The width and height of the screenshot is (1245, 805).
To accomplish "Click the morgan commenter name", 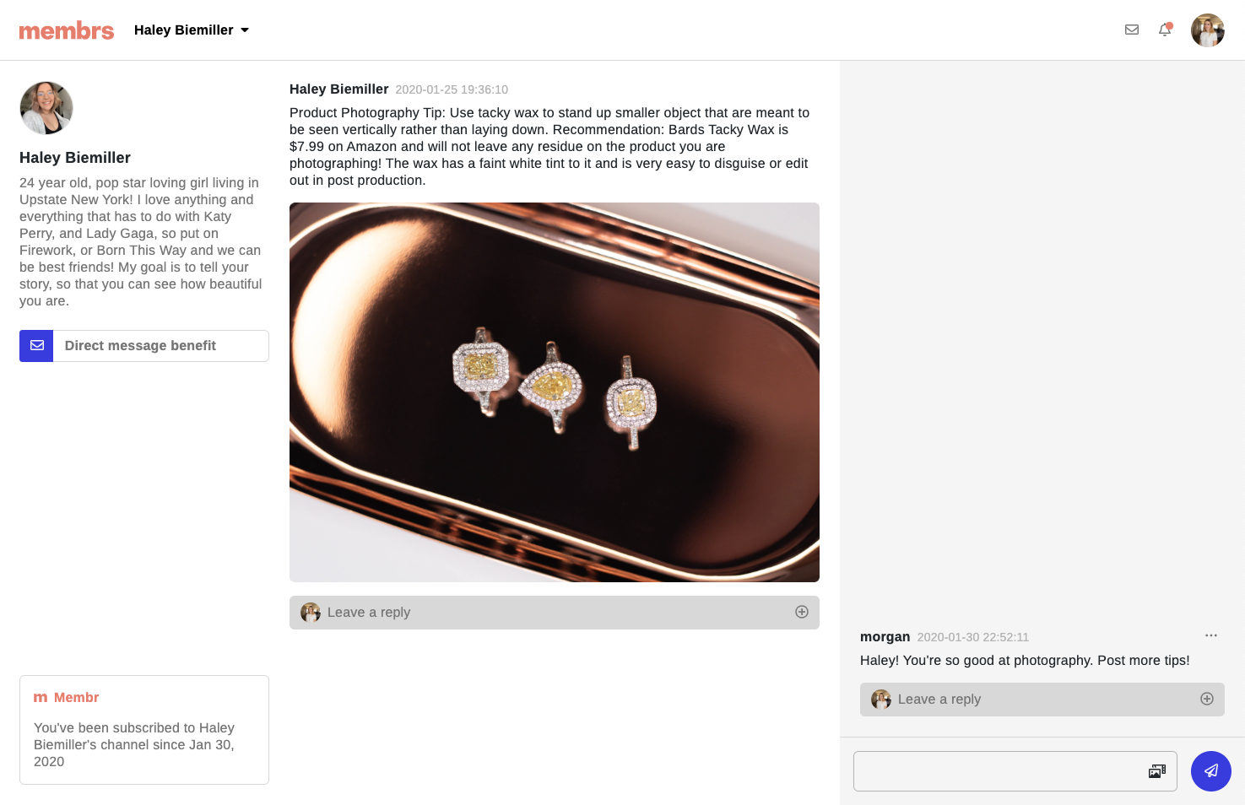I will (885, 637).
